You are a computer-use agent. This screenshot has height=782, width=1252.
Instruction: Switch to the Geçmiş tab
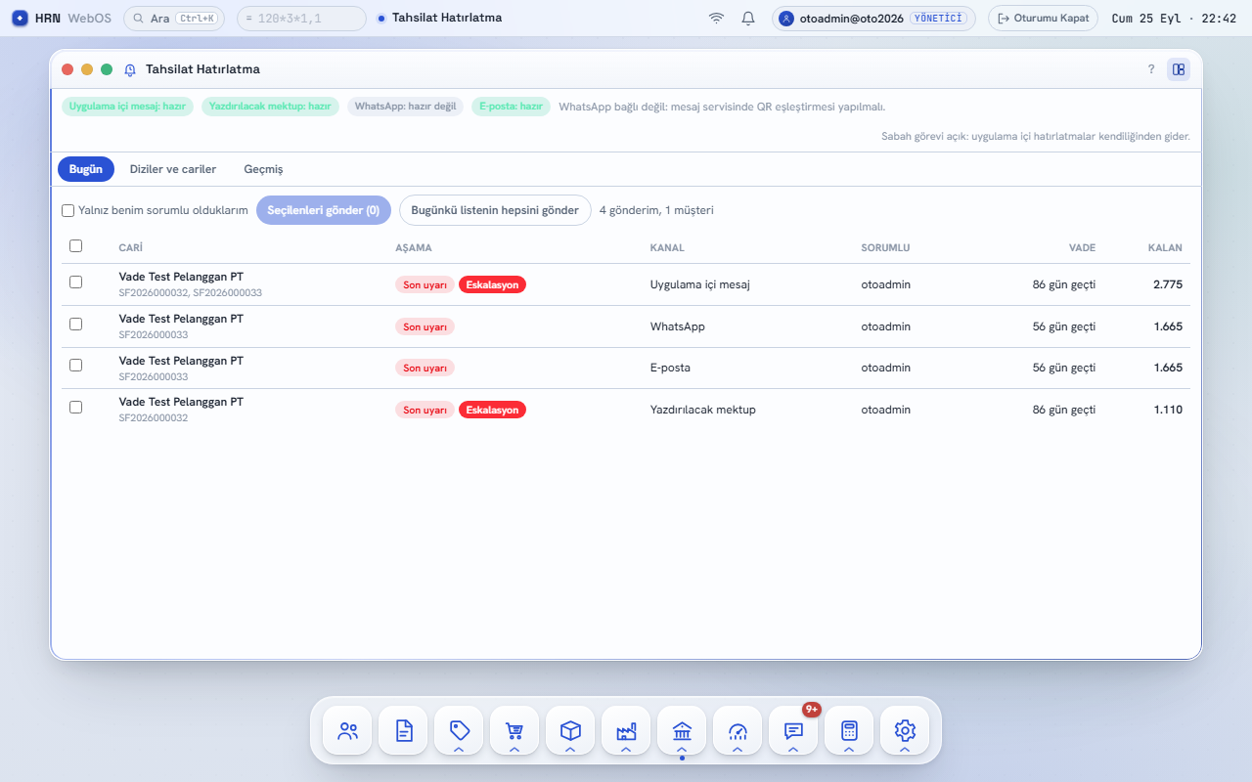point(263,169)
